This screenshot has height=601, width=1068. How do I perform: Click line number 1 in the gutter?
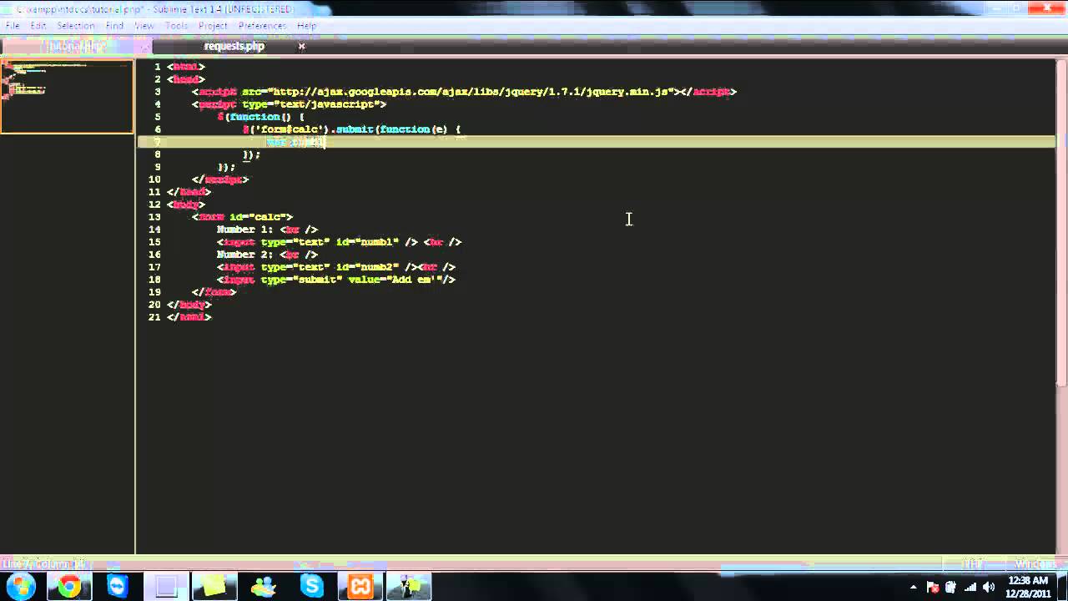click(157, 67)
